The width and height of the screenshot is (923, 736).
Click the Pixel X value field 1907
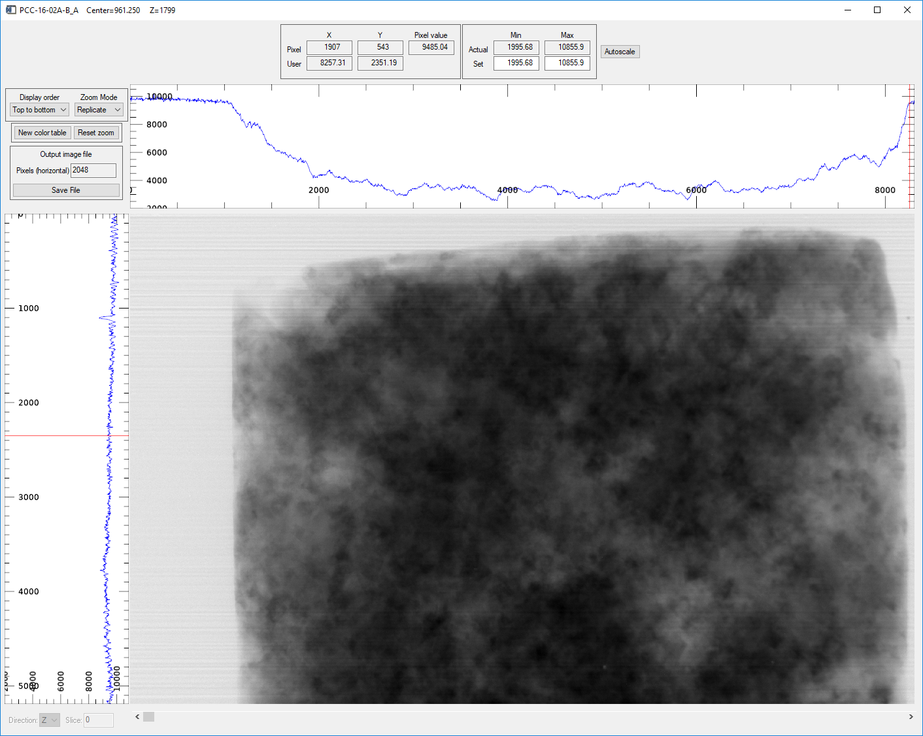click(x=329, y=48)
